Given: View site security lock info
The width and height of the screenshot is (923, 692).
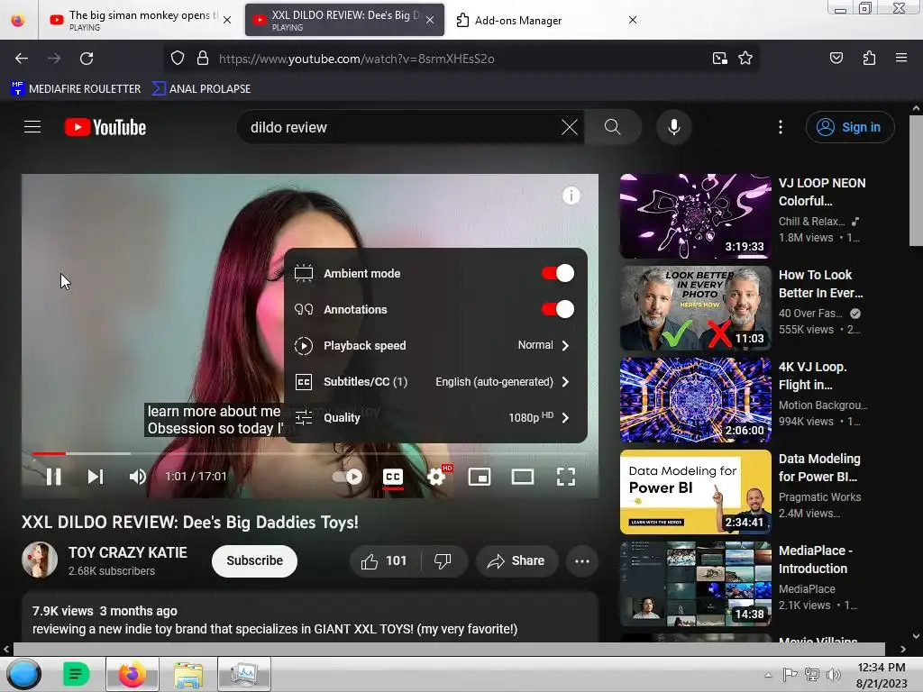Looking at the screenshot, I should 203,59.
